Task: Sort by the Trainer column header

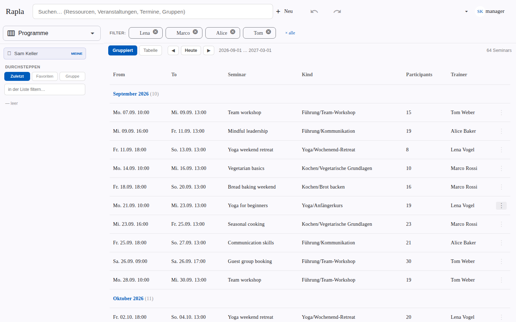Action: [459, 74]
